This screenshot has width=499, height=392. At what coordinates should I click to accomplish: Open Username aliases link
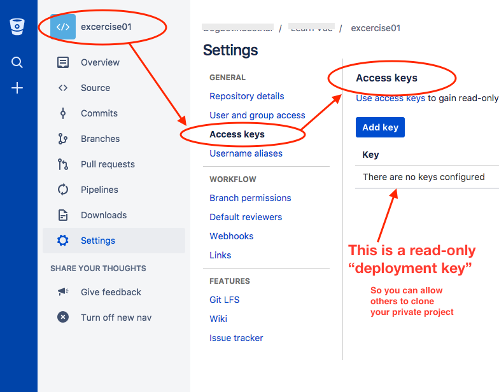246,153
